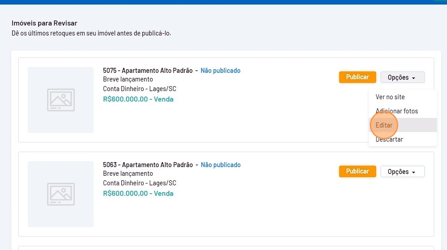This screenshot has width=447, height=250.
Task: Click the image placeholder icon for property 5063
Action: coord(60,194)
